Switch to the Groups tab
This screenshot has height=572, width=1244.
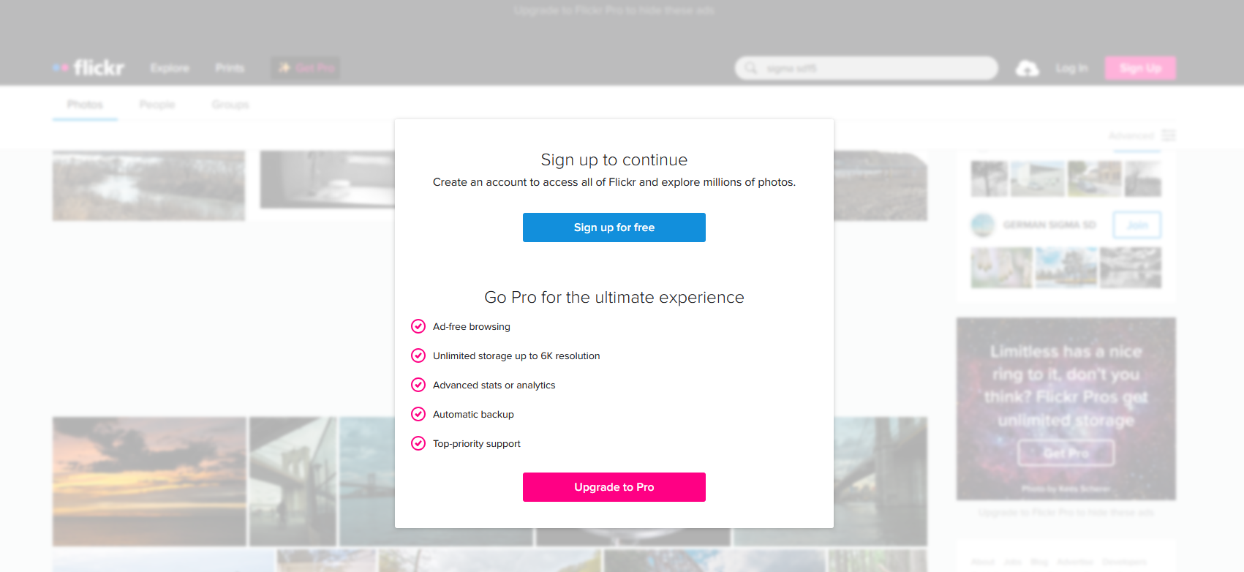coord(230,105)
